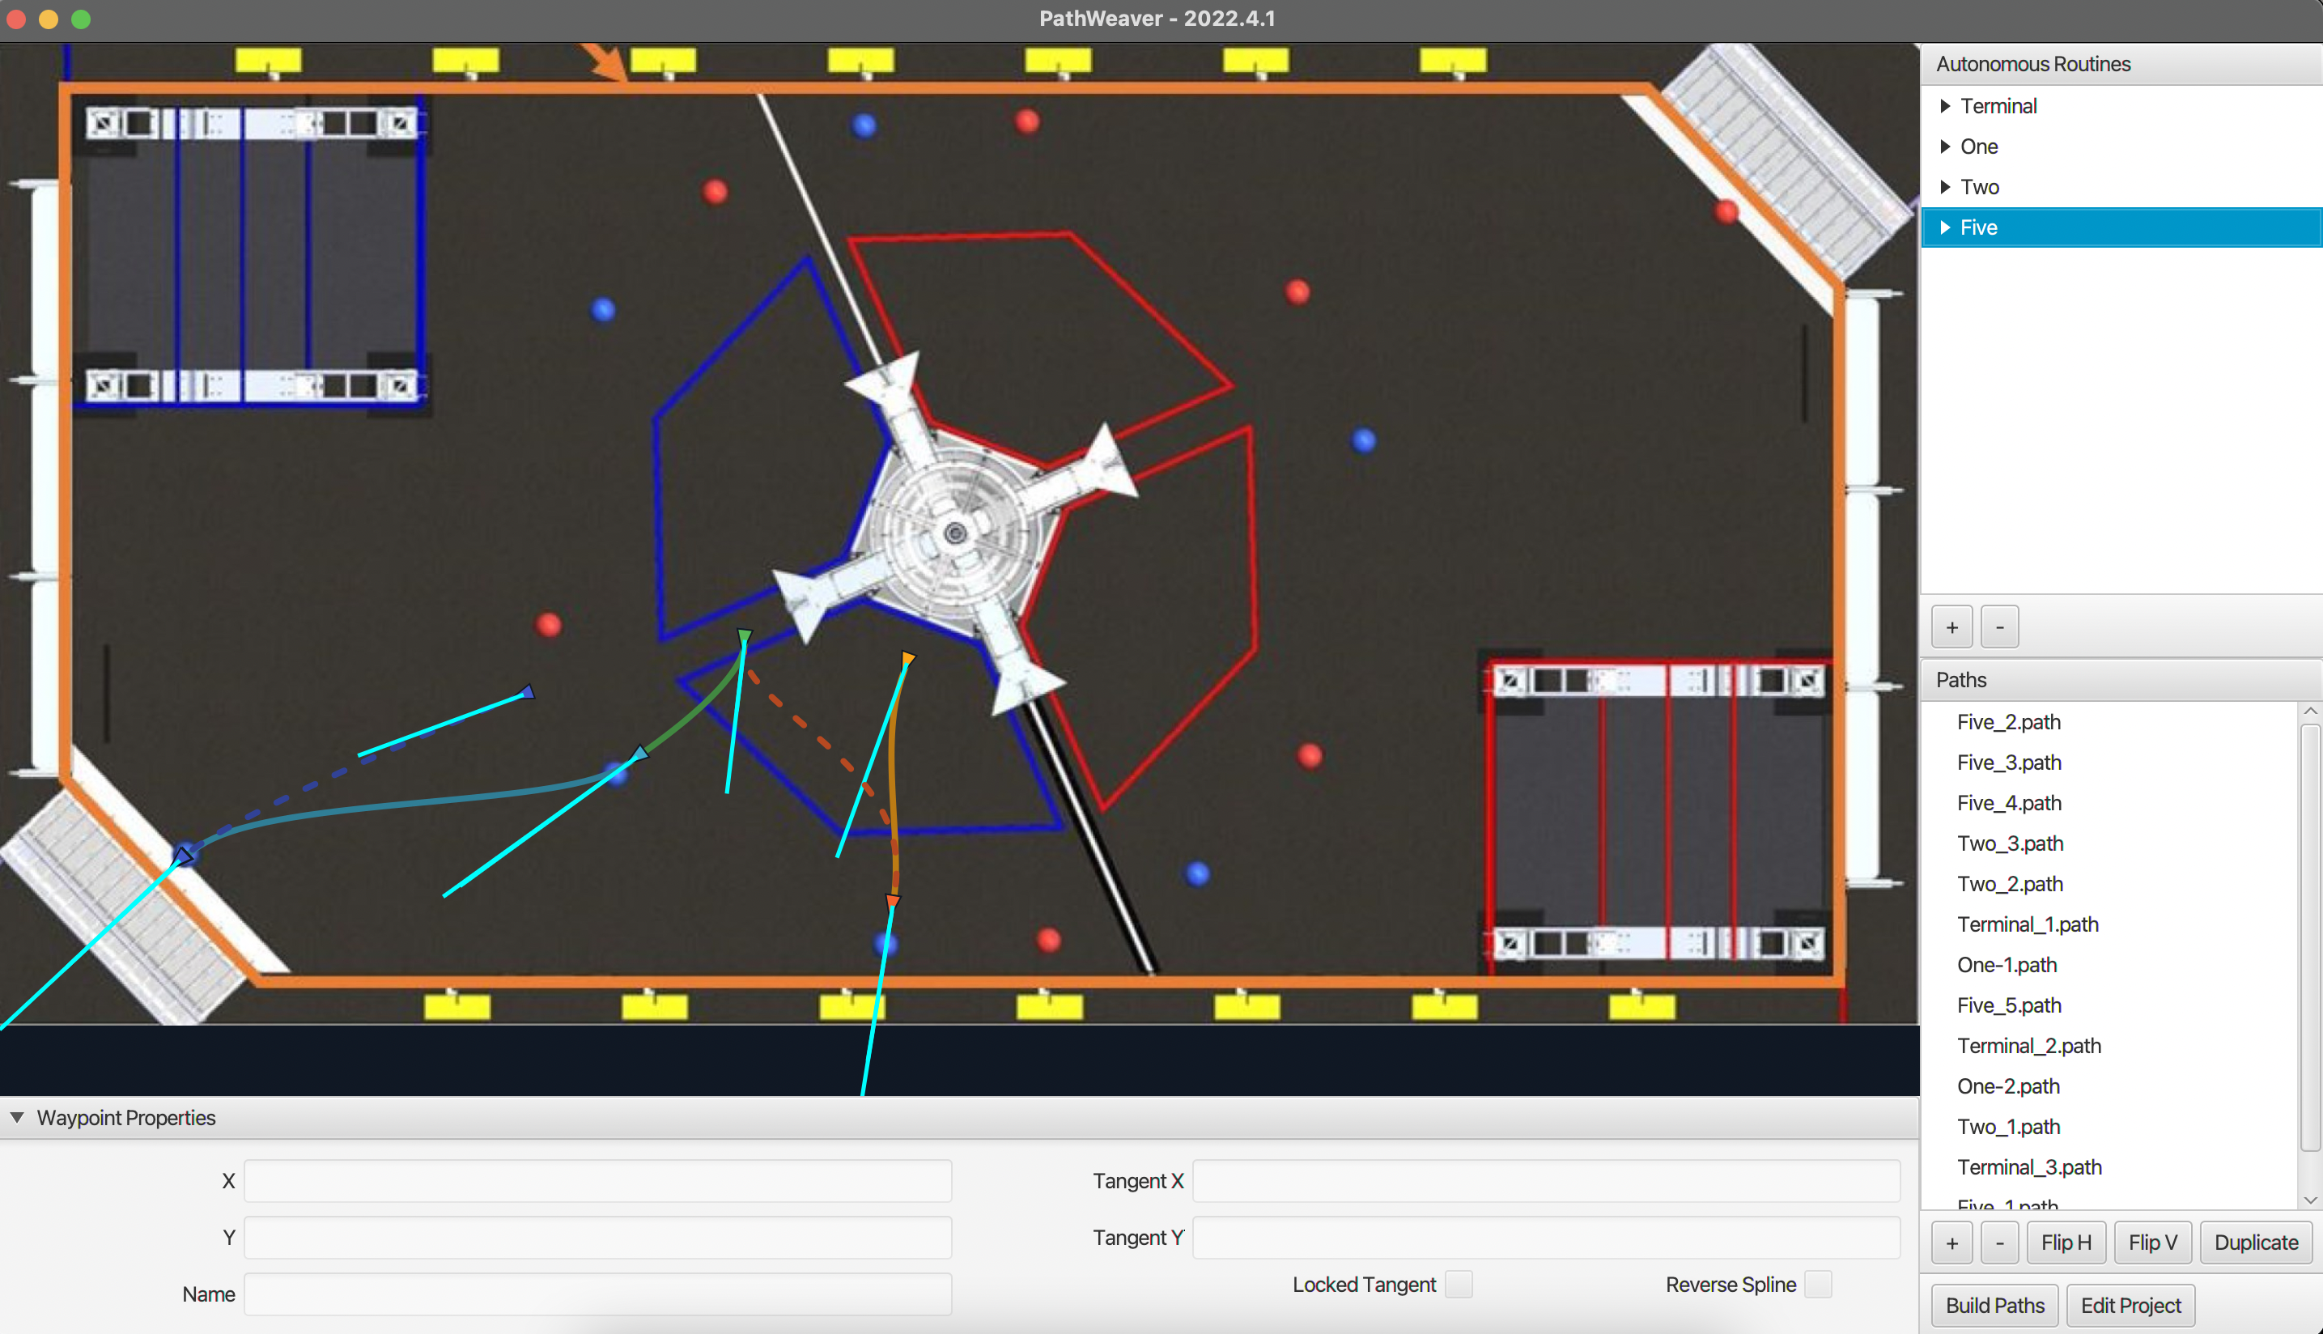This screenshot has width=2323, height=1334.
Task: Select Five_3.path in the Paths list
Action: [x=2009, y=763]
